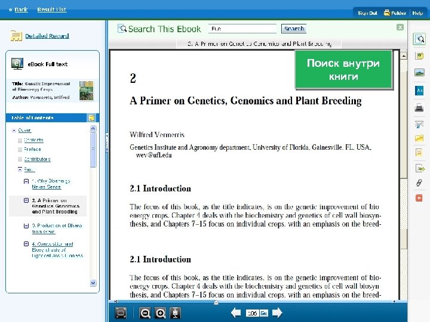
Task: Click the Result List link
Action: tap(52, 10)
